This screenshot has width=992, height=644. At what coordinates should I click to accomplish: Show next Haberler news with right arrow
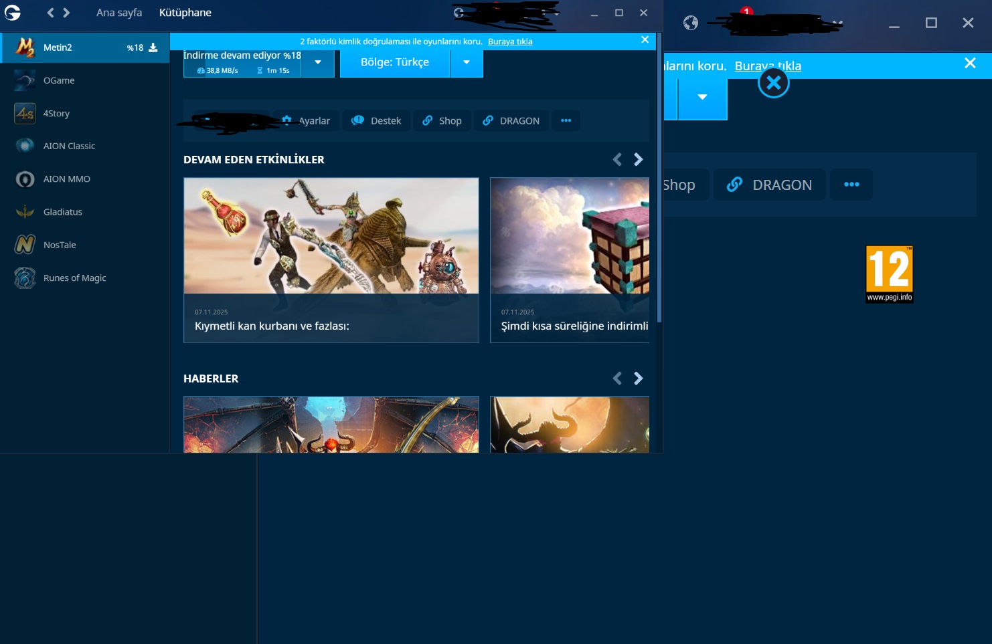pos(638,379)
